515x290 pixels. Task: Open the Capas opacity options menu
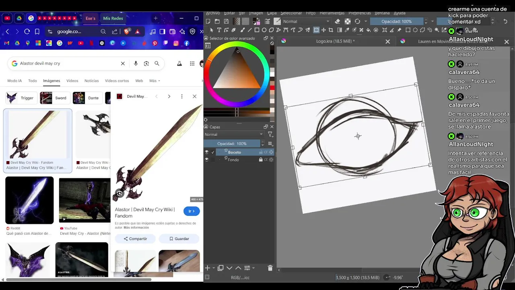pos(270,144)
